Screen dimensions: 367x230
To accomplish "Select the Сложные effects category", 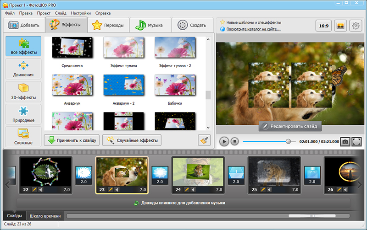I will (x=23, y=137).
